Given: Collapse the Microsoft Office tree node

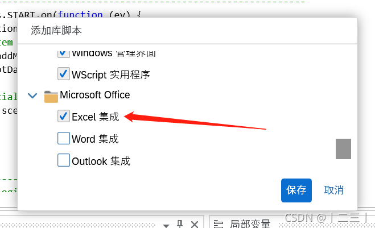Looking at the screenshot, I should [32, 96].
